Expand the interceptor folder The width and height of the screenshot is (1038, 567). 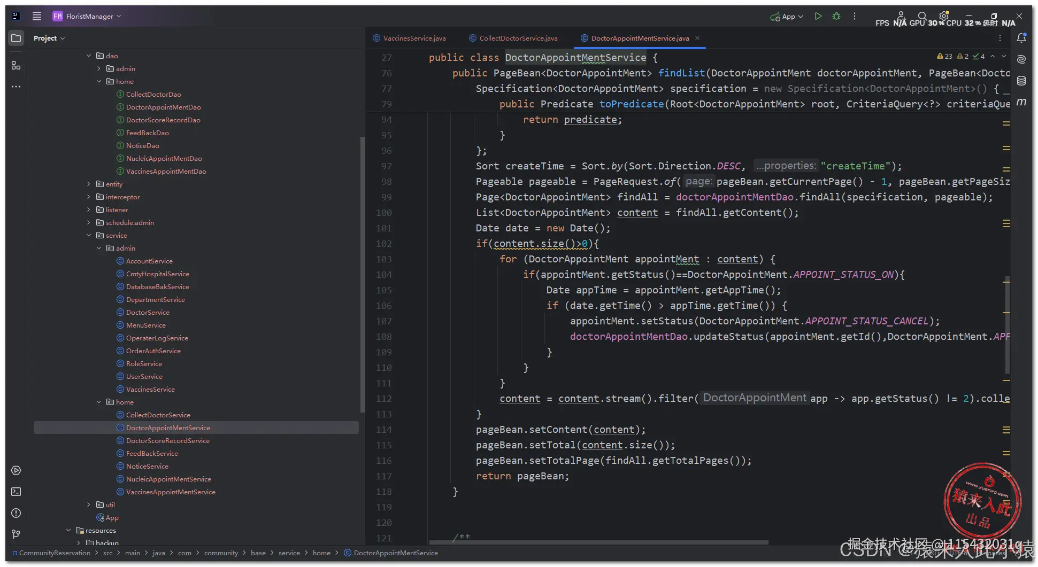tap(89, 197)
